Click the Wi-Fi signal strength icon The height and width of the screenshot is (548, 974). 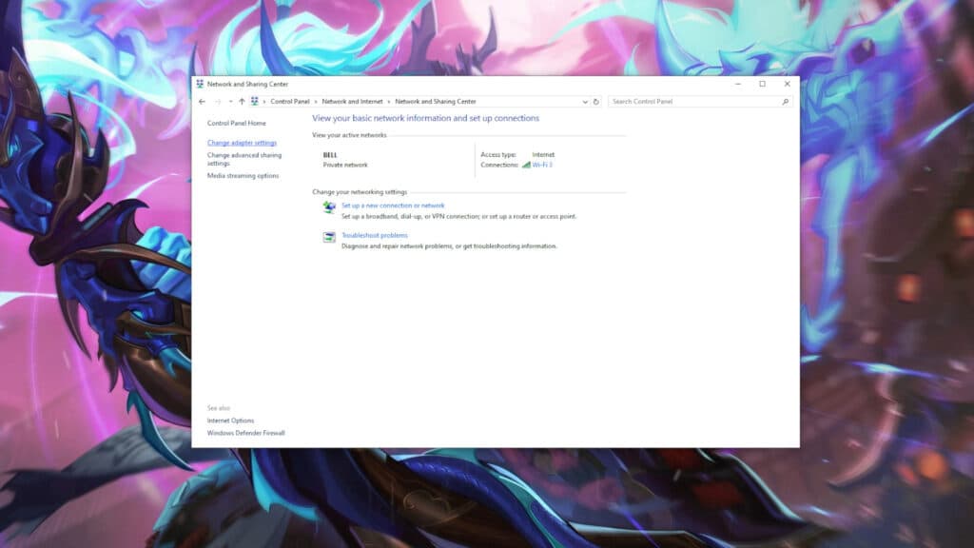tap(524, 164)
